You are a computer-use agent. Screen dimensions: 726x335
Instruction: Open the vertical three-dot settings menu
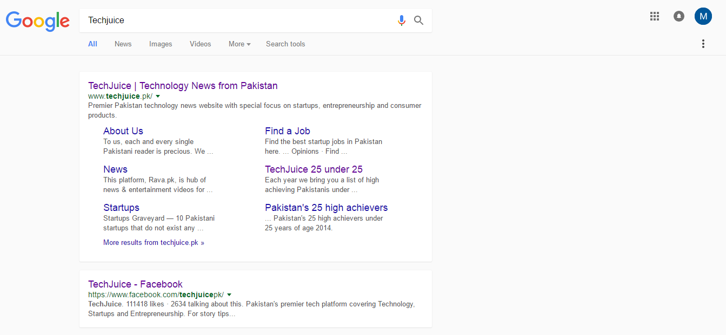tap(703, 44)
